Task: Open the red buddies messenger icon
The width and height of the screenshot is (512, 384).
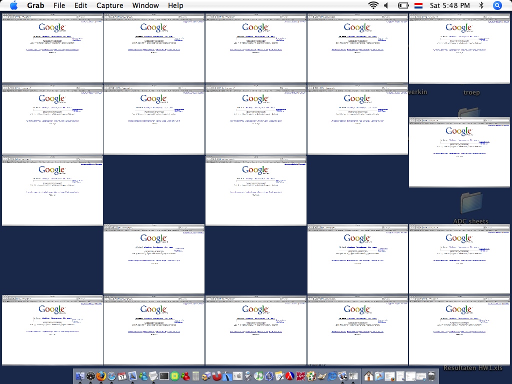Action: tap(186, 376)
